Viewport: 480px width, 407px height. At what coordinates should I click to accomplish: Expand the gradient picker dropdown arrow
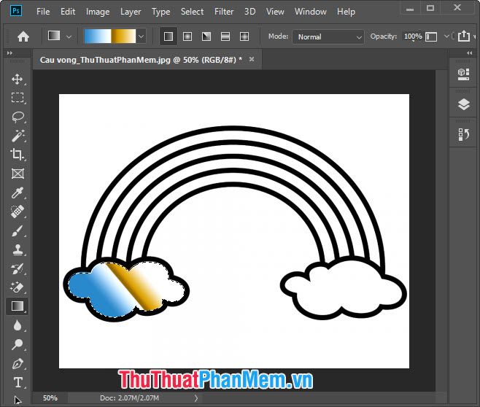click(x=141, y=36)
